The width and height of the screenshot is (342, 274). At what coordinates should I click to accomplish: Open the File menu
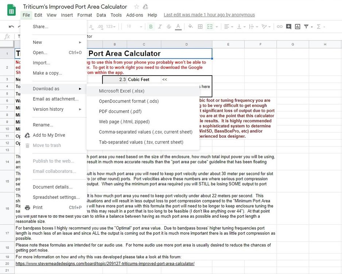tap(26, 15)
